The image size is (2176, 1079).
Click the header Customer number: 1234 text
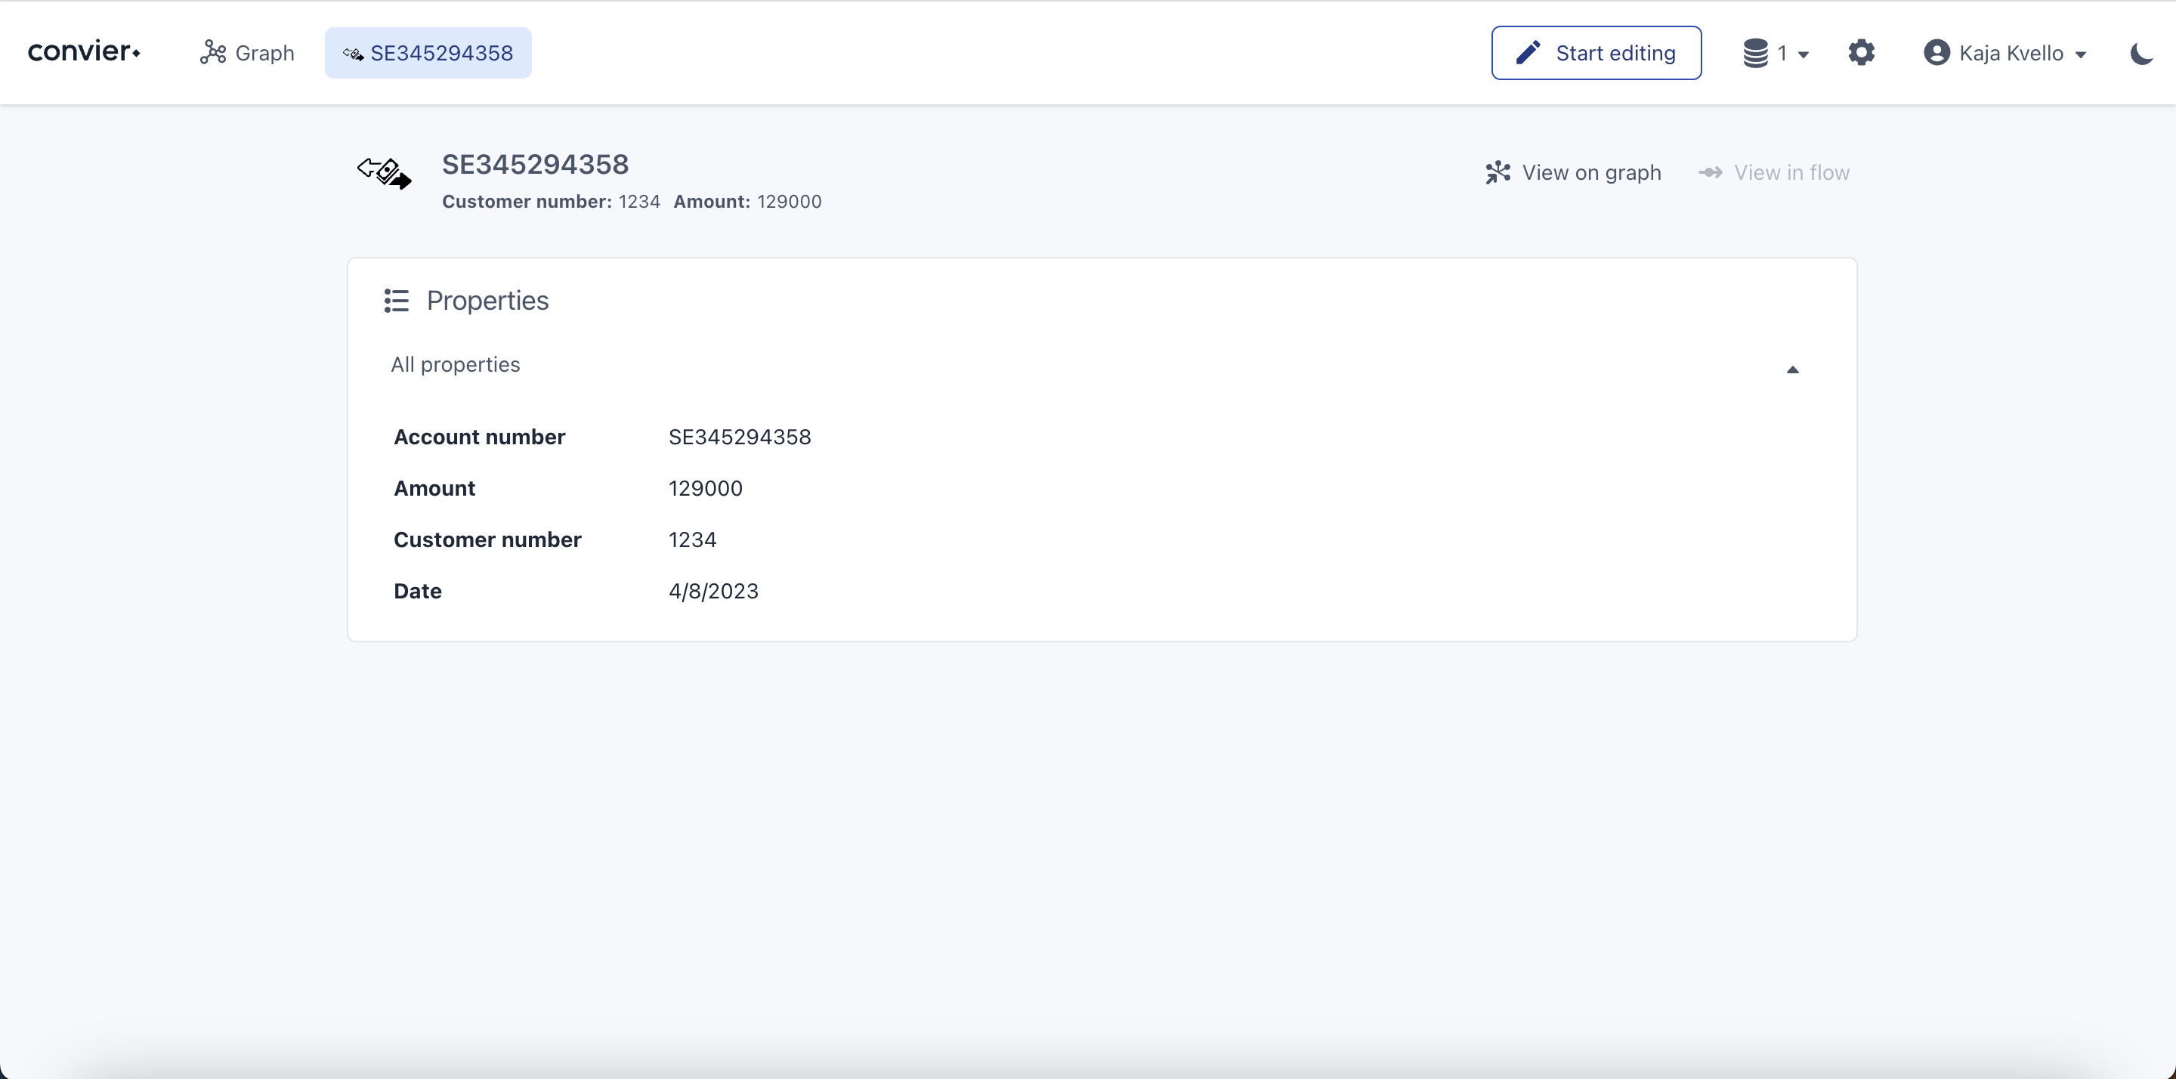tap(551, 201)
